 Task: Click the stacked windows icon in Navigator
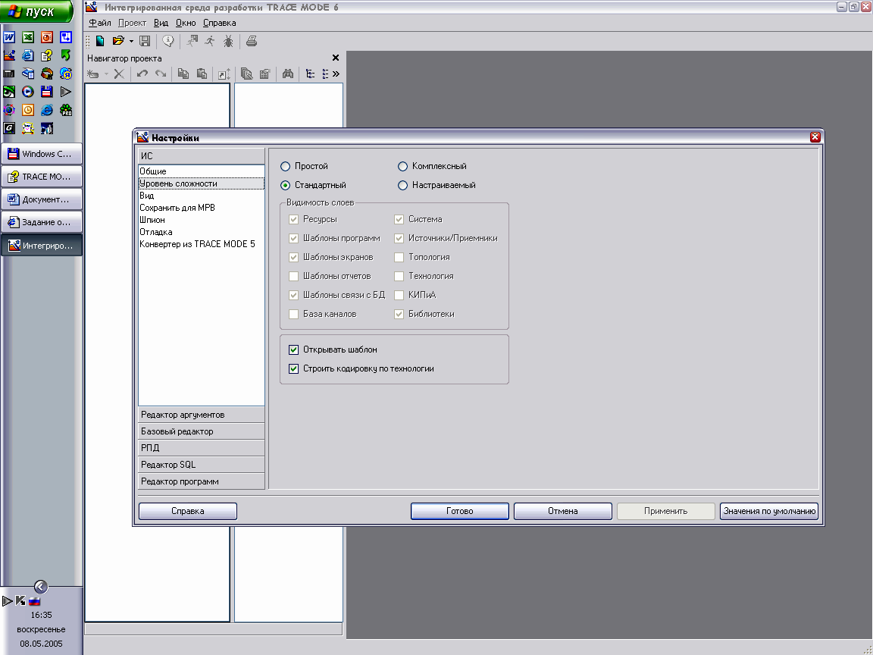[x=246, y=74]
